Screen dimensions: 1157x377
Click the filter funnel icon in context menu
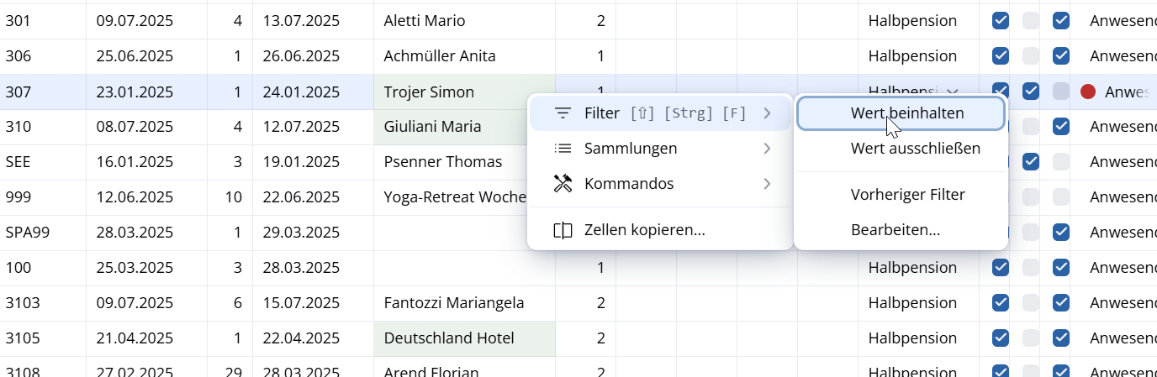pos(563,113)
